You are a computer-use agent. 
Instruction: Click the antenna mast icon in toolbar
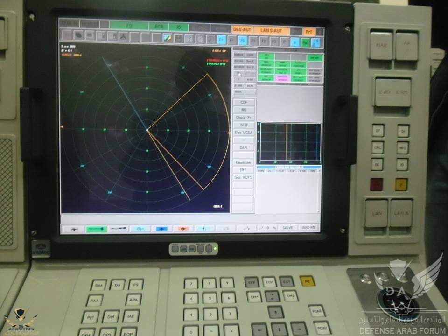pos(189,39)
